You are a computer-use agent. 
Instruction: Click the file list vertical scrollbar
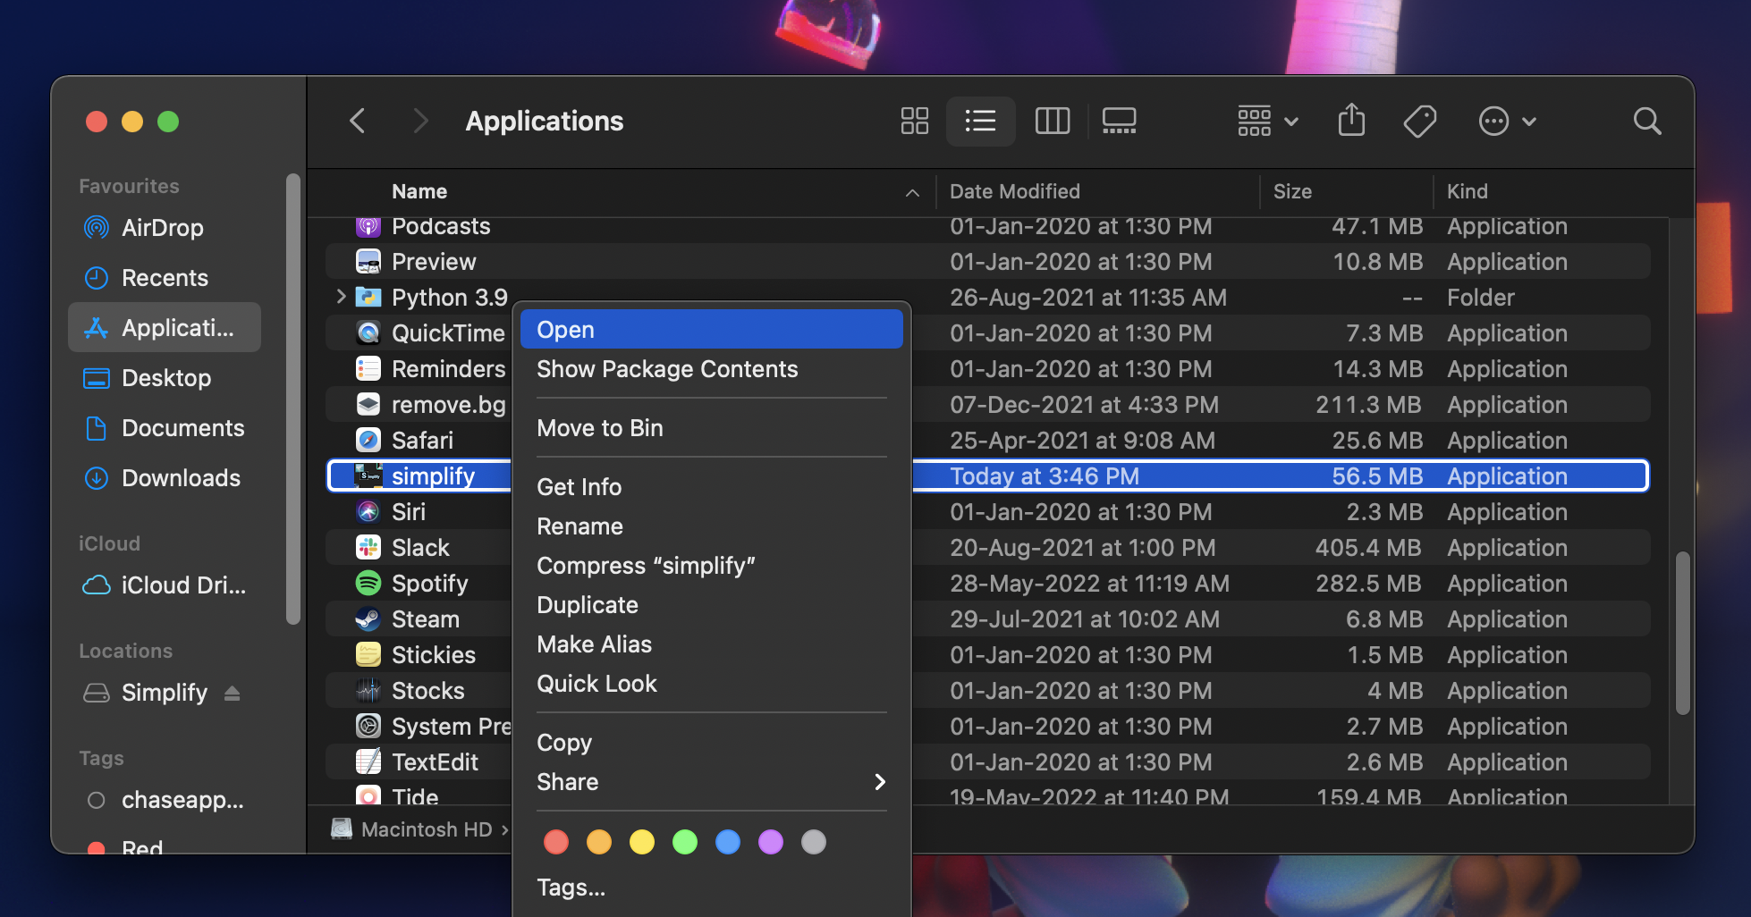pos(1682,633)
